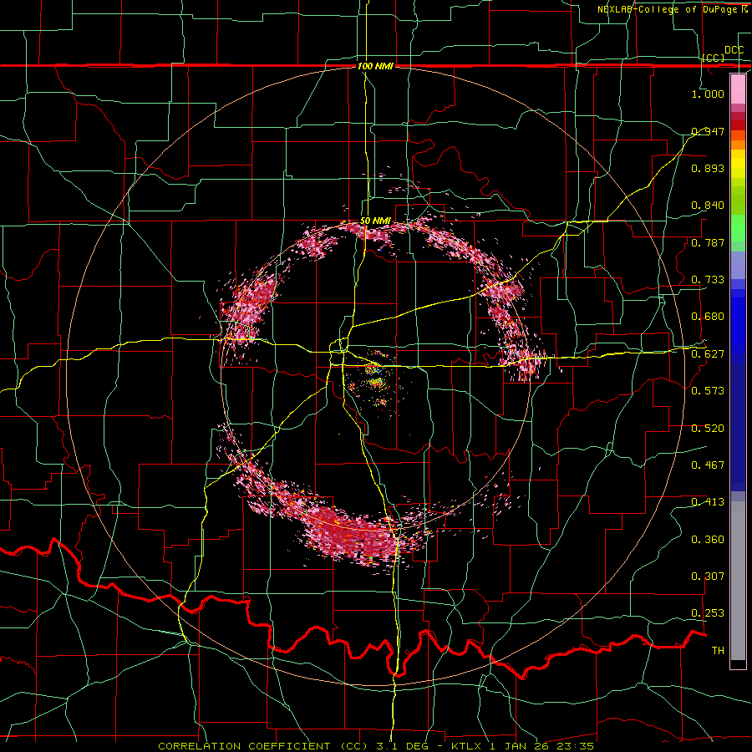The image size is (752, 752).
Task: Click the 0.520 scale value
Action: (708, 429)
